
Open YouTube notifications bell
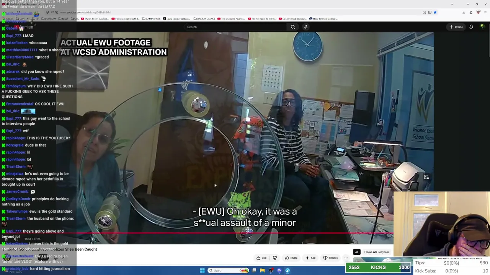pyautogui.click(x=471, y=27)
